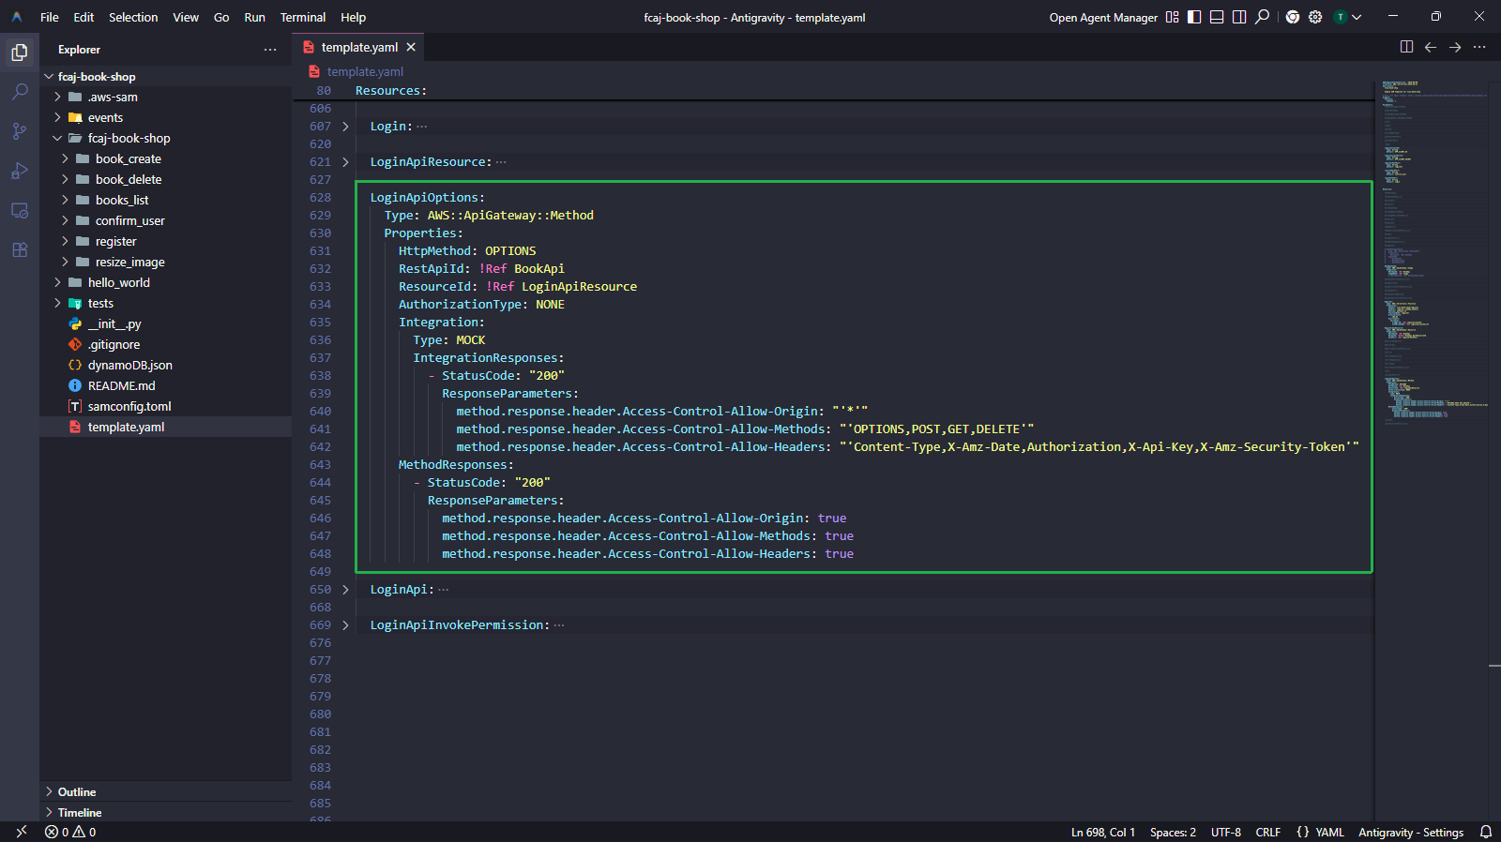The height and width of the screenshot is (842, 1501).
Task: Open Remote Explorer view
Action: click(20, 210)
